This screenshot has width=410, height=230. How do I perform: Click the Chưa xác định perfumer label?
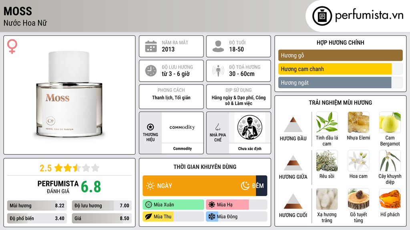point(250,149)
